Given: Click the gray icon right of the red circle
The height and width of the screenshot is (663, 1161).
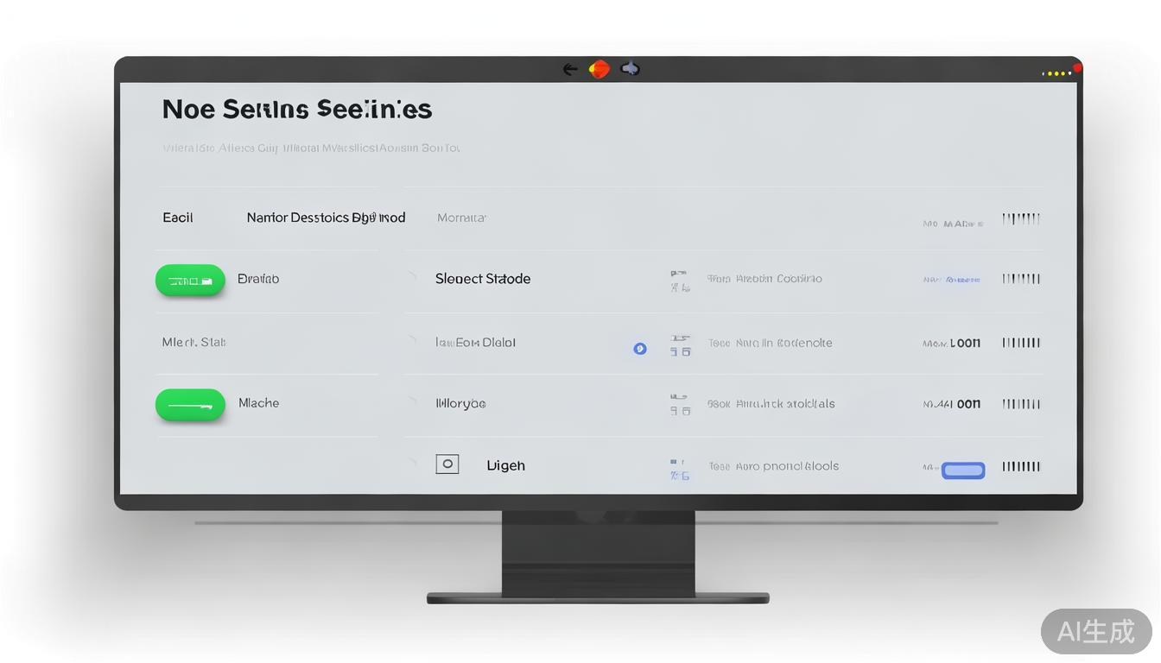Looking at the screenshot, I should [x=631, y=69].
